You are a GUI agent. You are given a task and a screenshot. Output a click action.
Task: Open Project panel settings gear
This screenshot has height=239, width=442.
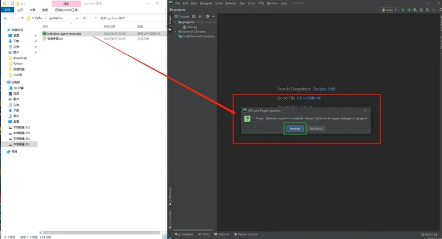point(208,17)
